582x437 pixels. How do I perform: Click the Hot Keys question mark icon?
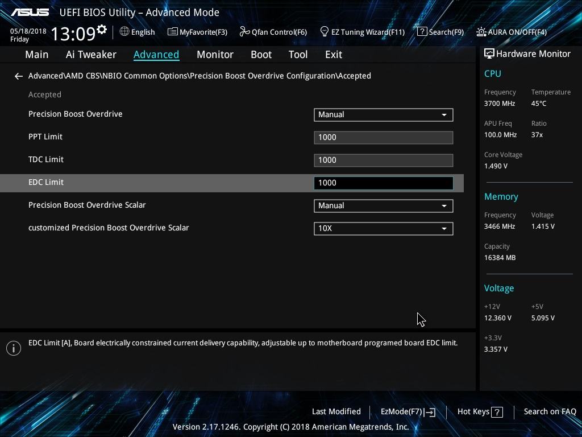click(497, 412)
